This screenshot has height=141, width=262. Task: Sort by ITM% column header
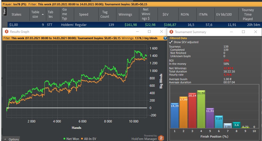point(203,15)
